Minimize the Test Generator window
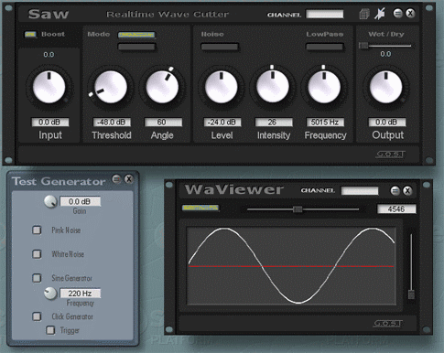Image resolution: width=444 pixels, height=353 pixels. click(116, 179)
